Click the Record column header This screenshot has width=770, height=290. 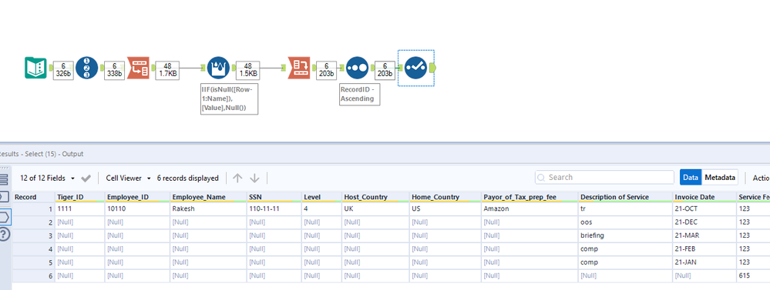tap(33, 197)
